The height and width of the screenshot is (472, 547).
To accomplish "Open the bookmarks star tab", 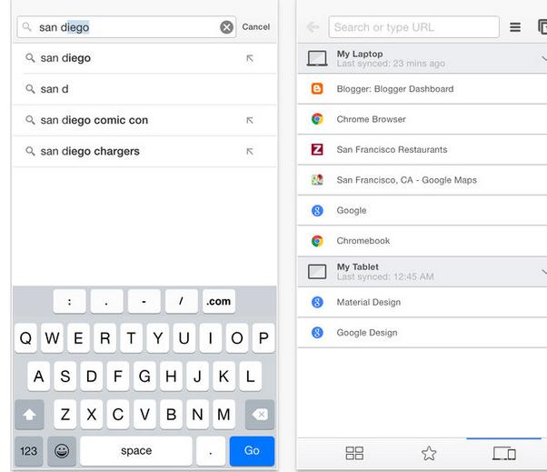I will pos(429,453).
